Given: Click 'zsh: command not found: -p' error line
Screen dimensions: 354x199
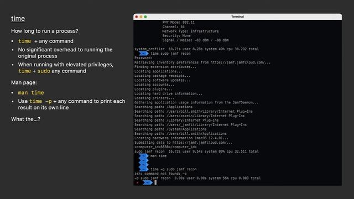Looking at the screenshot, I should pyautogui.click(x=160, y=174).
